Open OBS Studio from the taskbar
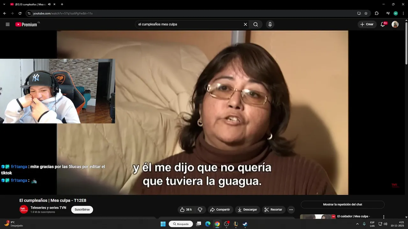 [x=226, y=224]
